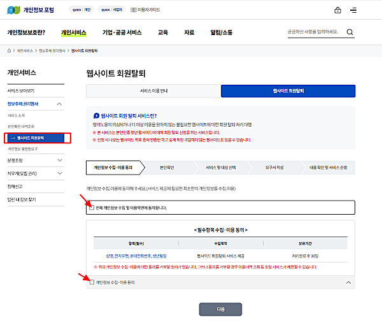Viewport: 382px width, 330px height.
Task: Open the 자료 main menu
Action: [x=189, y=32]
